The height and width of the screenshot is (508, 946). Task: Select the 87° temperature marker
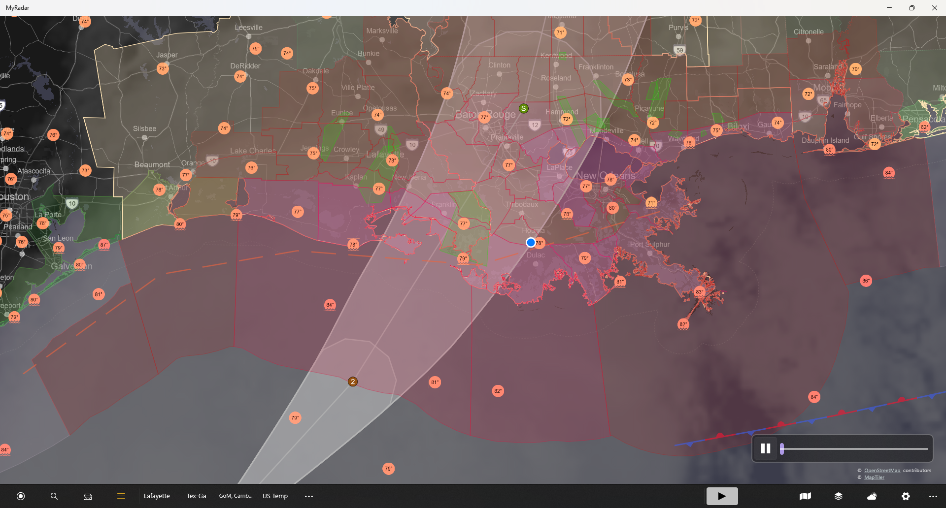[x=104, y=245]
